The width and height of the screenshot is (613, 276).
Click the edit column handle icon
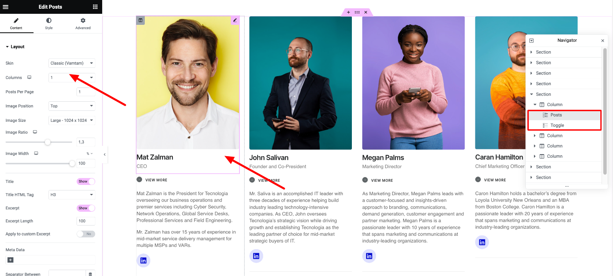coord(140,20)
